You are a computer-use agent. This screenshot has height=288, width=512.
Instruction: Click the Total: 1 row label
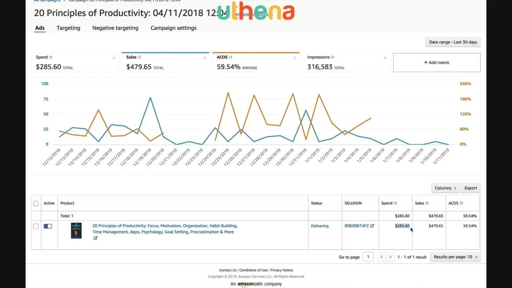click(67, 216)
